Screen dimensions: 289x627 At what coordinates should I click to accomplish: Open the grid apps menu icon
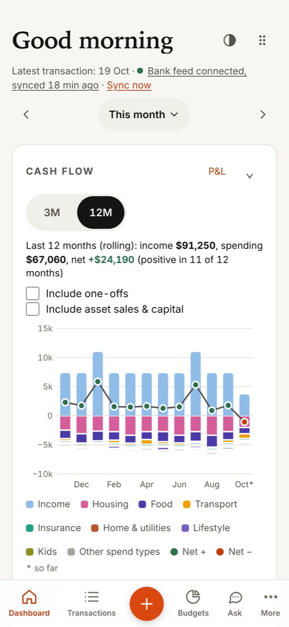(x=262, y=41)
